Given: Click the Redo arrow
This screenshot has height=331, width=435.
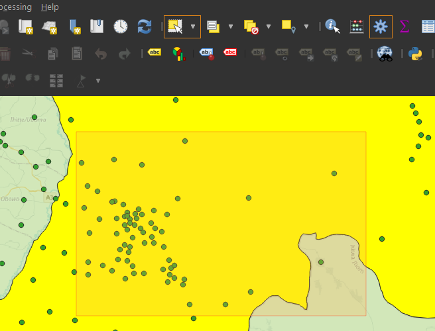Looking at the screenshot, I should tap(125, 54).
